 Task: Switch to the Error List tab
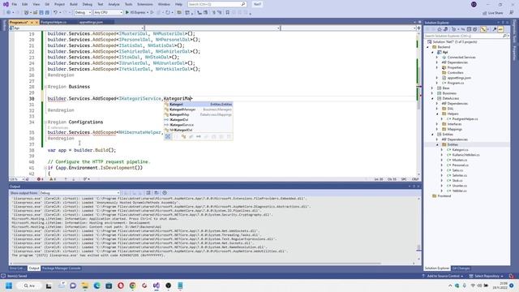pyautogui.click(x=17, y=268)
